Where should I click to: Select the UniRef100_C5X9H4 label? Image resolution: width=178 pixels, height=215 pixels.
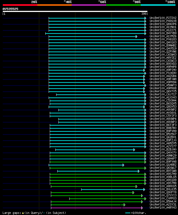(163, 101)
